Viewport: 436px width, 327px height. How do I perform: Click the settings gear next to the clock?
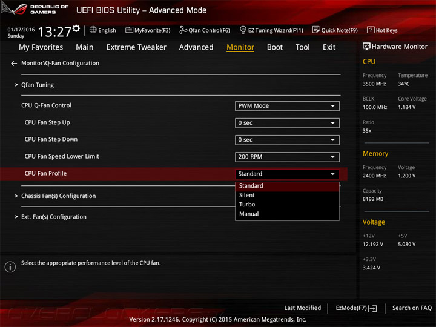point(76,28)
